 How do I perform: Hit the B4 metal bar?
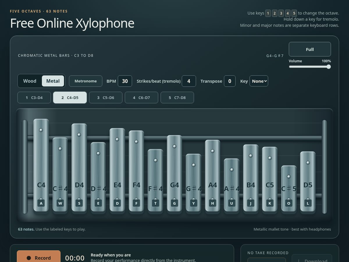coord(251,178)
